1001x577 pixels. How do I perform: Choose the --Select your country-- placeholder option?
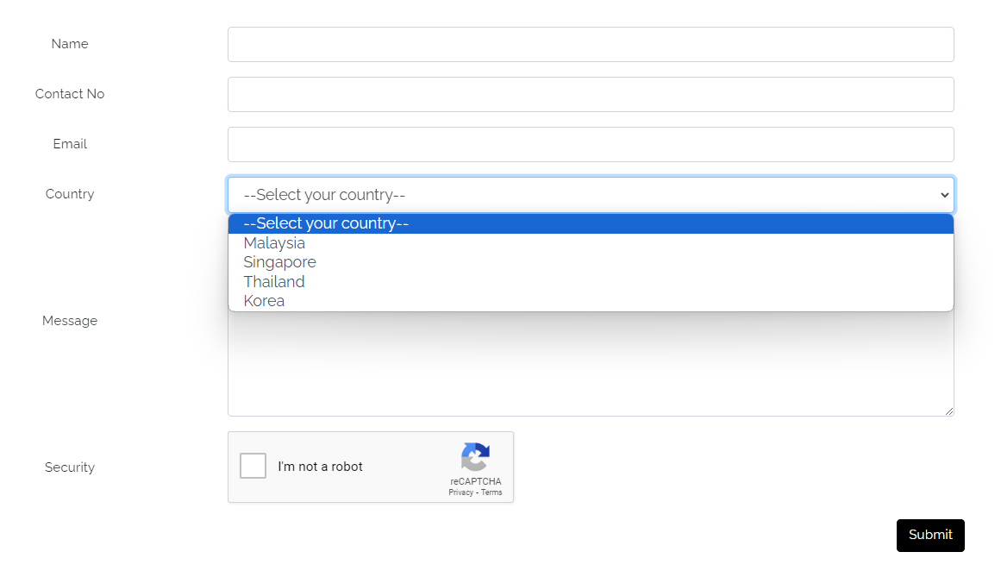pos(326,223)
